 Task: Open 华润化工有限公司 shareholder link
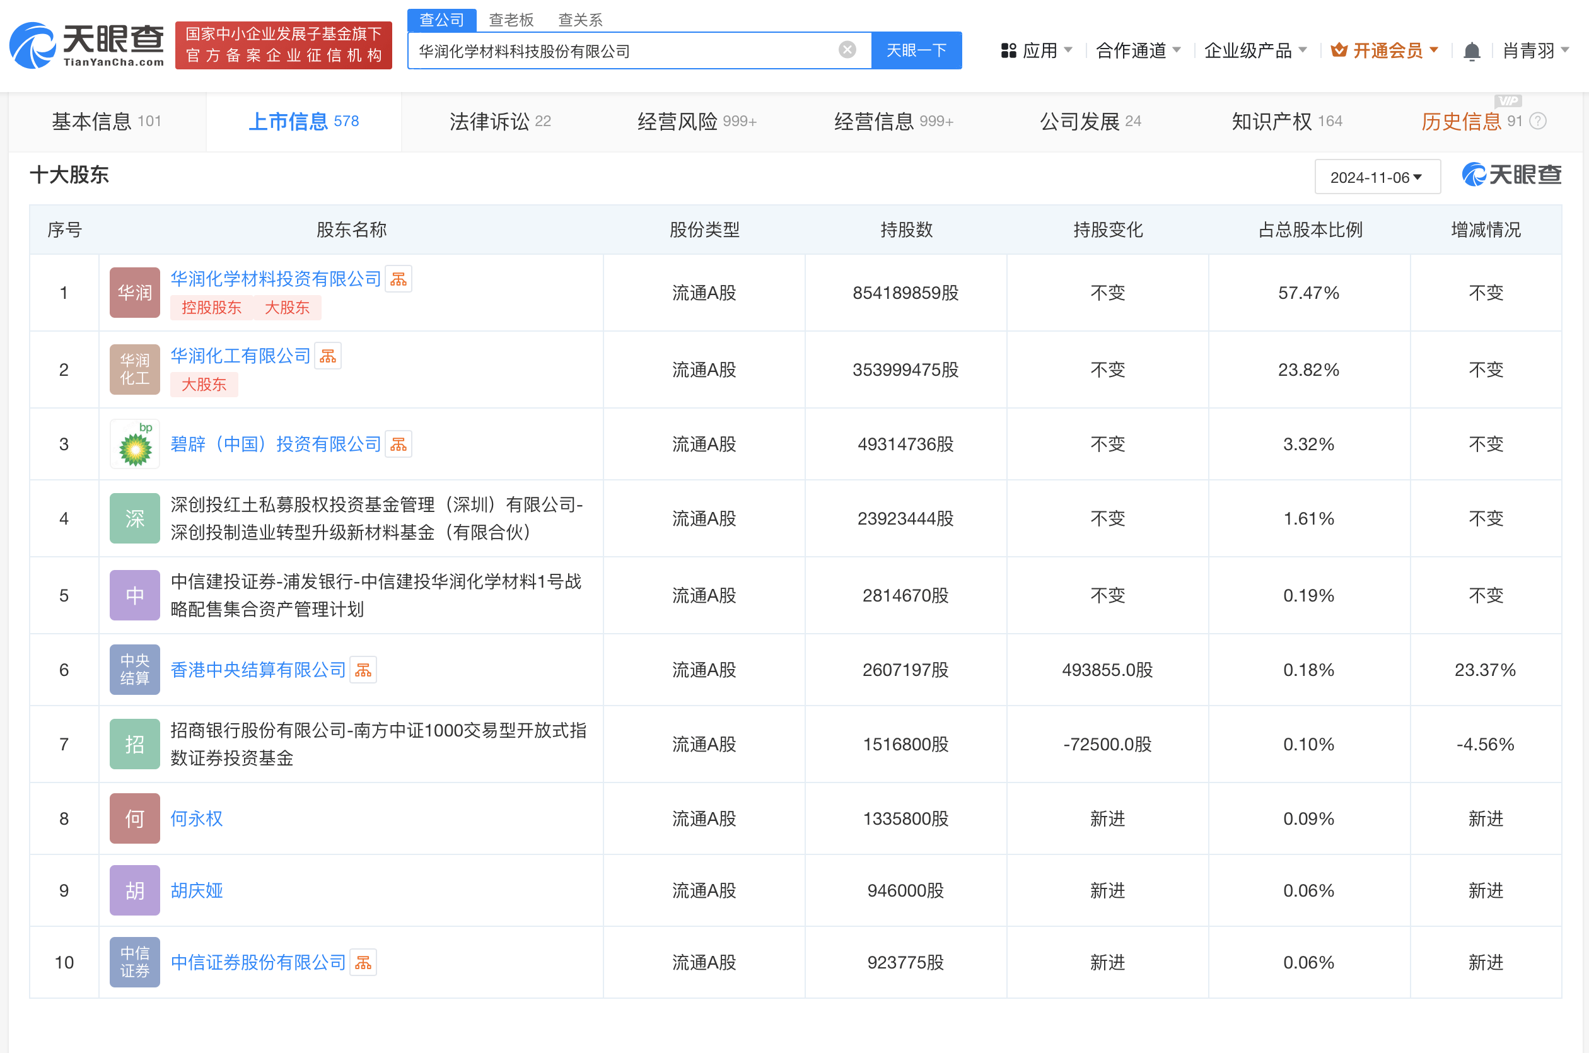(x=240, y=356)
